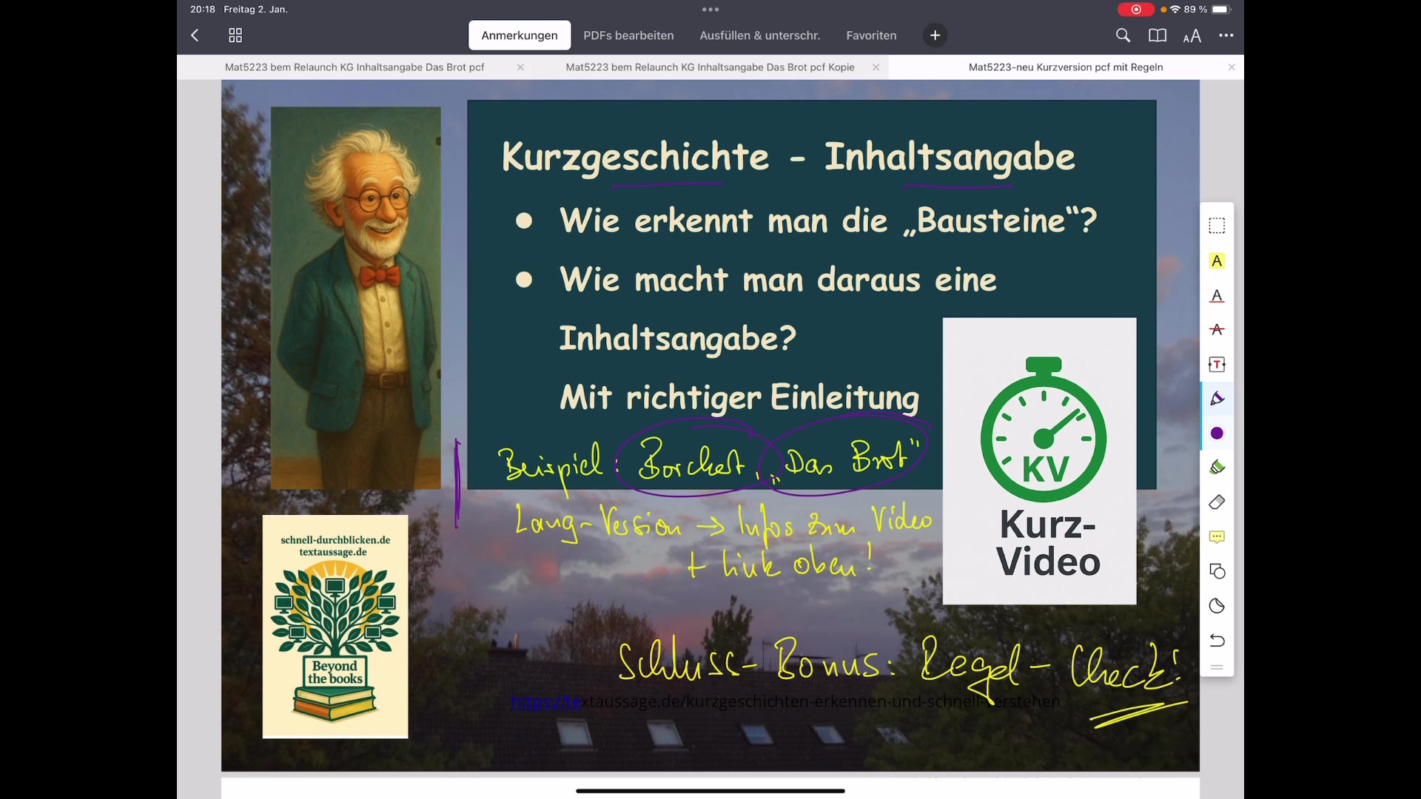The image size is (1421, 799).
Task: Select the Mat5223-neu Kurzversion document tab
Action: pos(1066,67)
